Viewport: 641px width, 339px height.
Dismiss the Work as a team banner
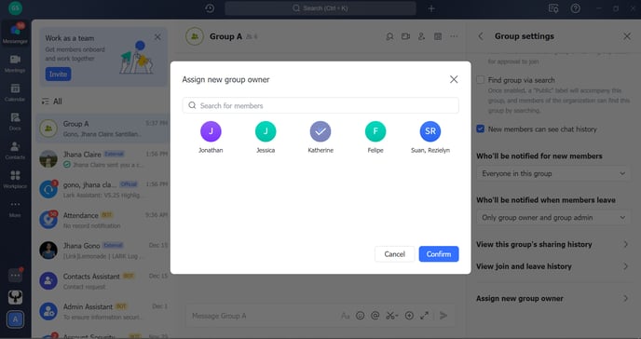pyautogui.click(x=157, y=37)
